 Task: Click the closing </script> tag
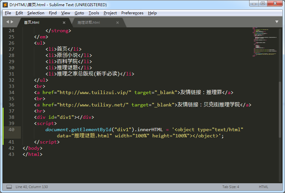(47, 142)
